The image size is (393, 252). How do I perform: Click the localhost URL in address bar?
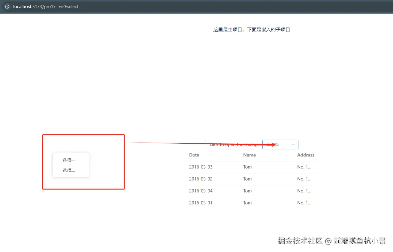click(46, 7)
